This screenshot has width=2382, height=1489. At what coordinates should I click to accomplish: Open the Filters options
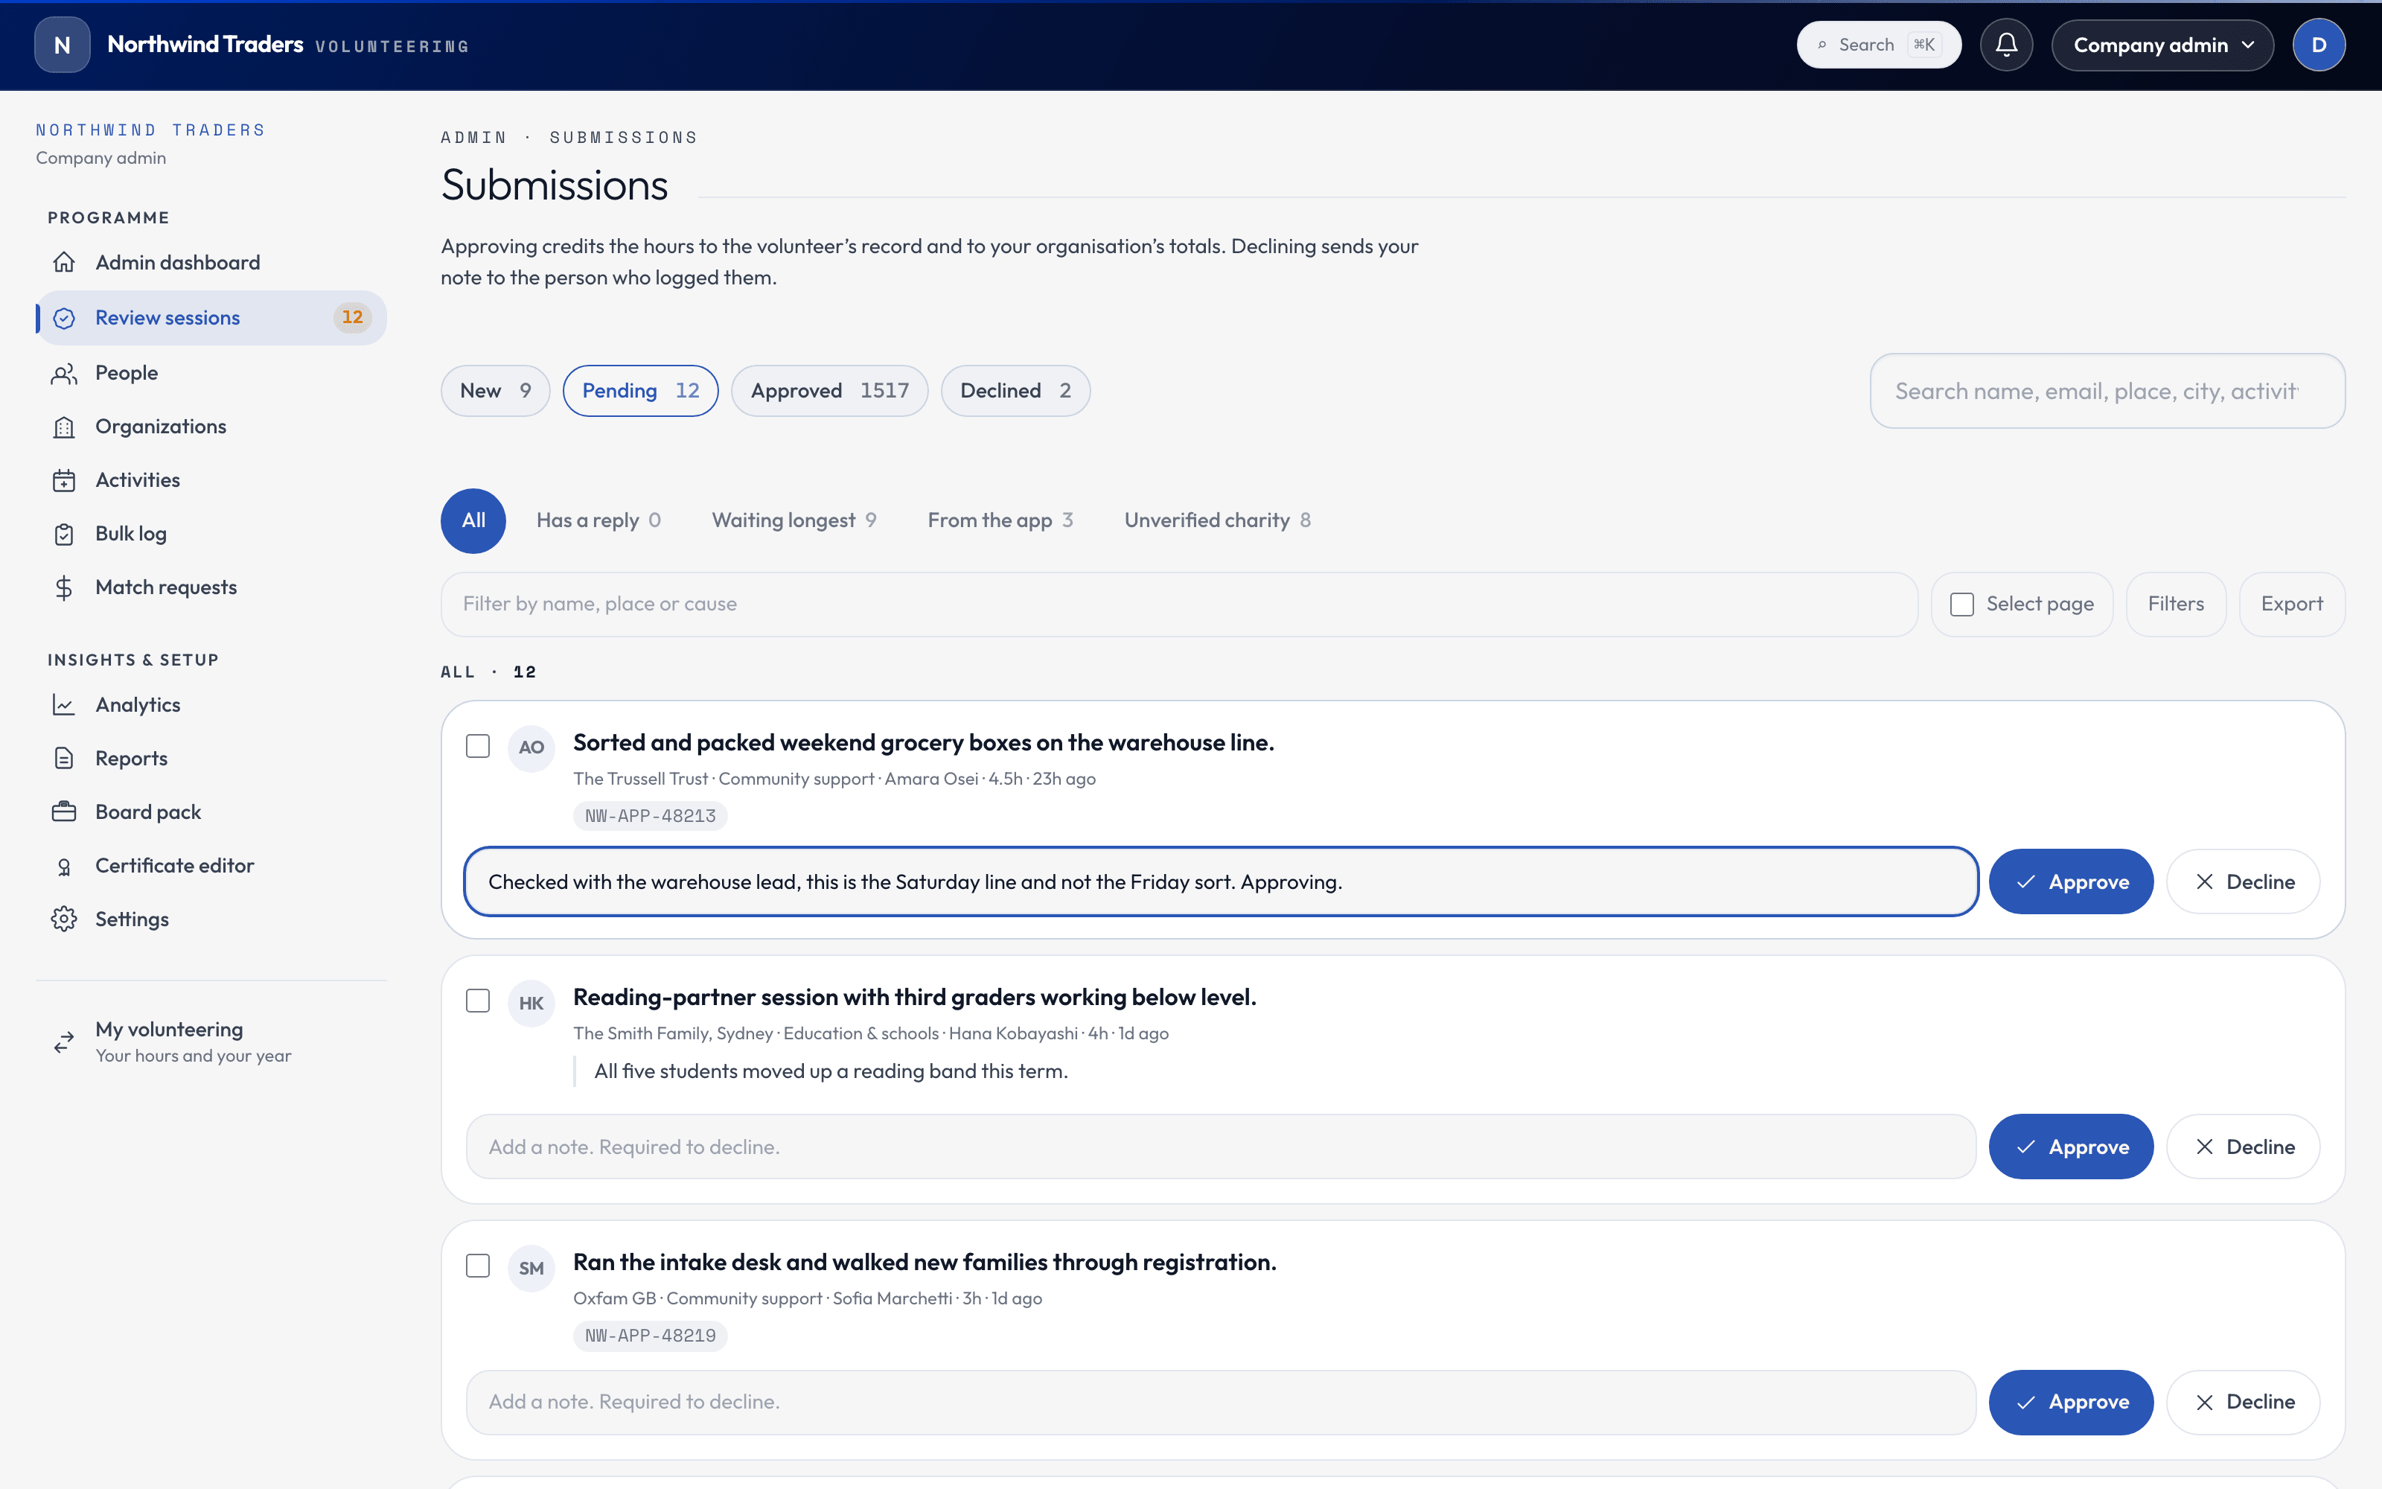(2175, 605)
